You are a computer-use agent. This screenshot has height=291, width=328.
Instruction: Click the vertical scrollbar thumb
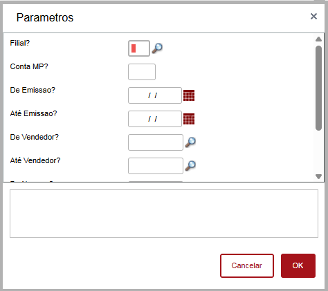pyautogui.click(x=318, y=88)
